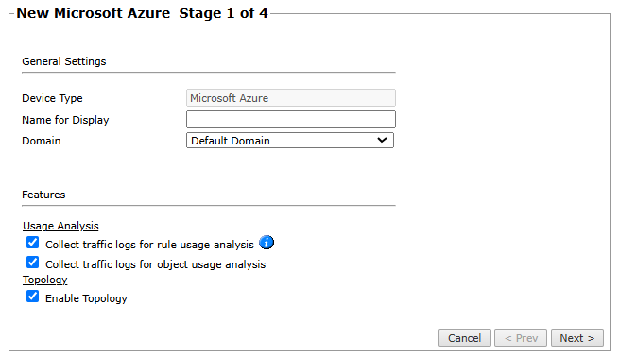Click the object usage analysis label text
This screenshot has width=619, height=357.
tap(155, 264)
